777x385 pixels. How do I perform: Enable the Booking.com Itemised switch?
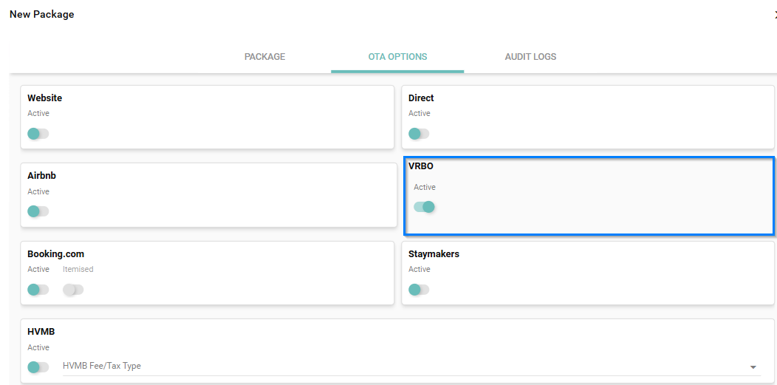coord(73,290)
